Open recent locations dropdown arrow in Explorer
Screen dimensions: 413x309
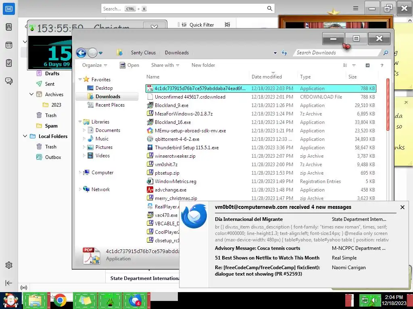point(100,53)
